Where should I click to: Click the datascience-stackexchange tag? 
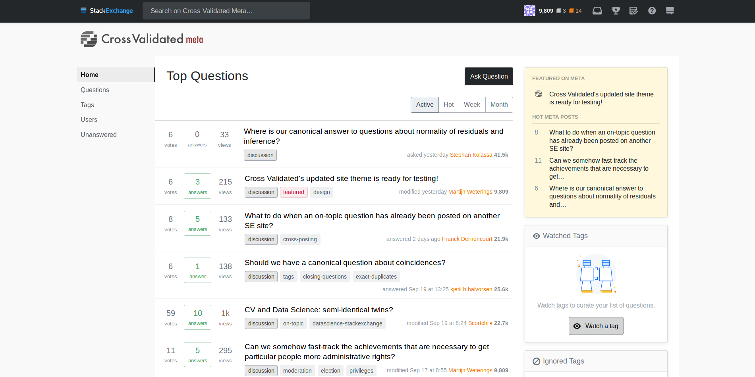pos(347,323)
